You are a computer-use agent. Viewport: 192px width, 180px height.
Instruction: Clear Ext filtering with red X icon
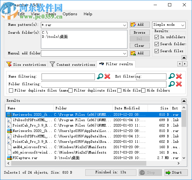pyautogui.click(x=179, y=76)
